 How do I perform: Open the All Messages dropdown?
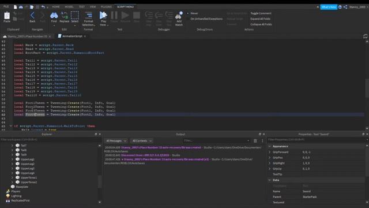click(116, 141)
